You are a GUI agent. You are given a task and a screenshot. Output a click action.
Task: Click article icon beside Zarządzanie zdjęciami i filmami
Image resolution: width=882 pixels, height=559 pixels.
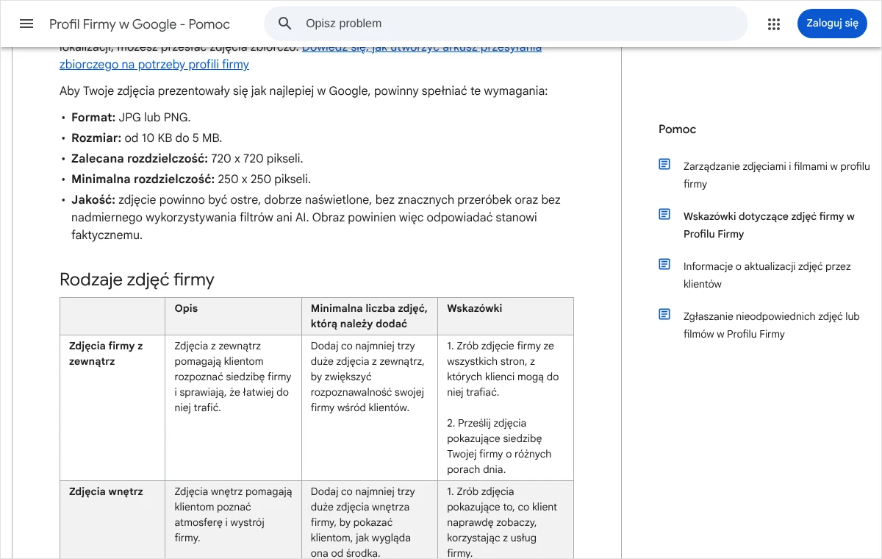click(x=664, y=164)
